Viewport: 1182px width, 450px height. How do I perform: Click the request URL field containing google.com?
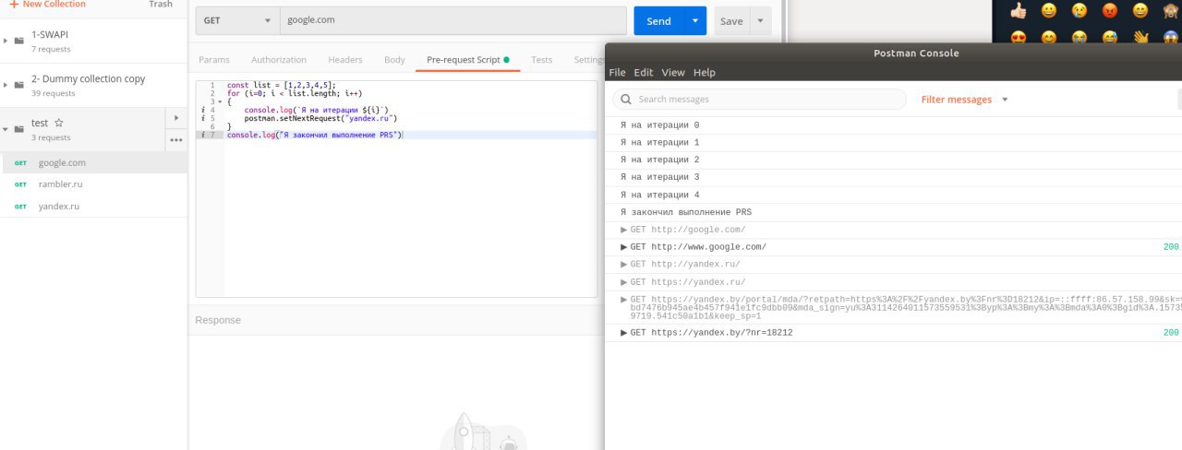(x=453, y=20)
